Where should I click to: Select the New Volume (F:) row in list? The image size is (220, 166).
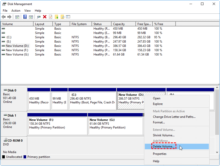17,50
